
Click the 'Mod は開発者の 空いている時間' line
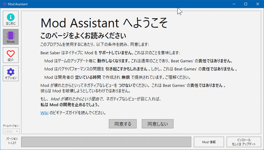117,77
